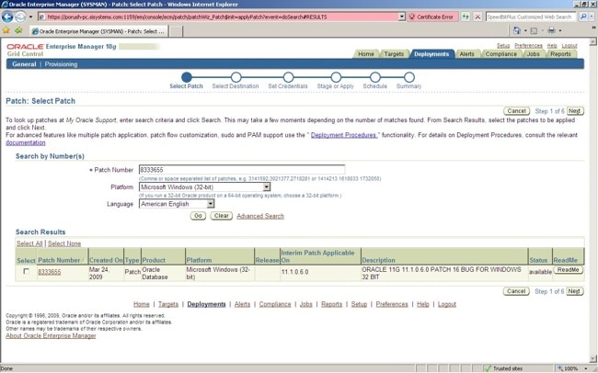The height and width of the screenshot is (373, 598).
Task: Select the Deployments tab
Action: pos(431,53)
